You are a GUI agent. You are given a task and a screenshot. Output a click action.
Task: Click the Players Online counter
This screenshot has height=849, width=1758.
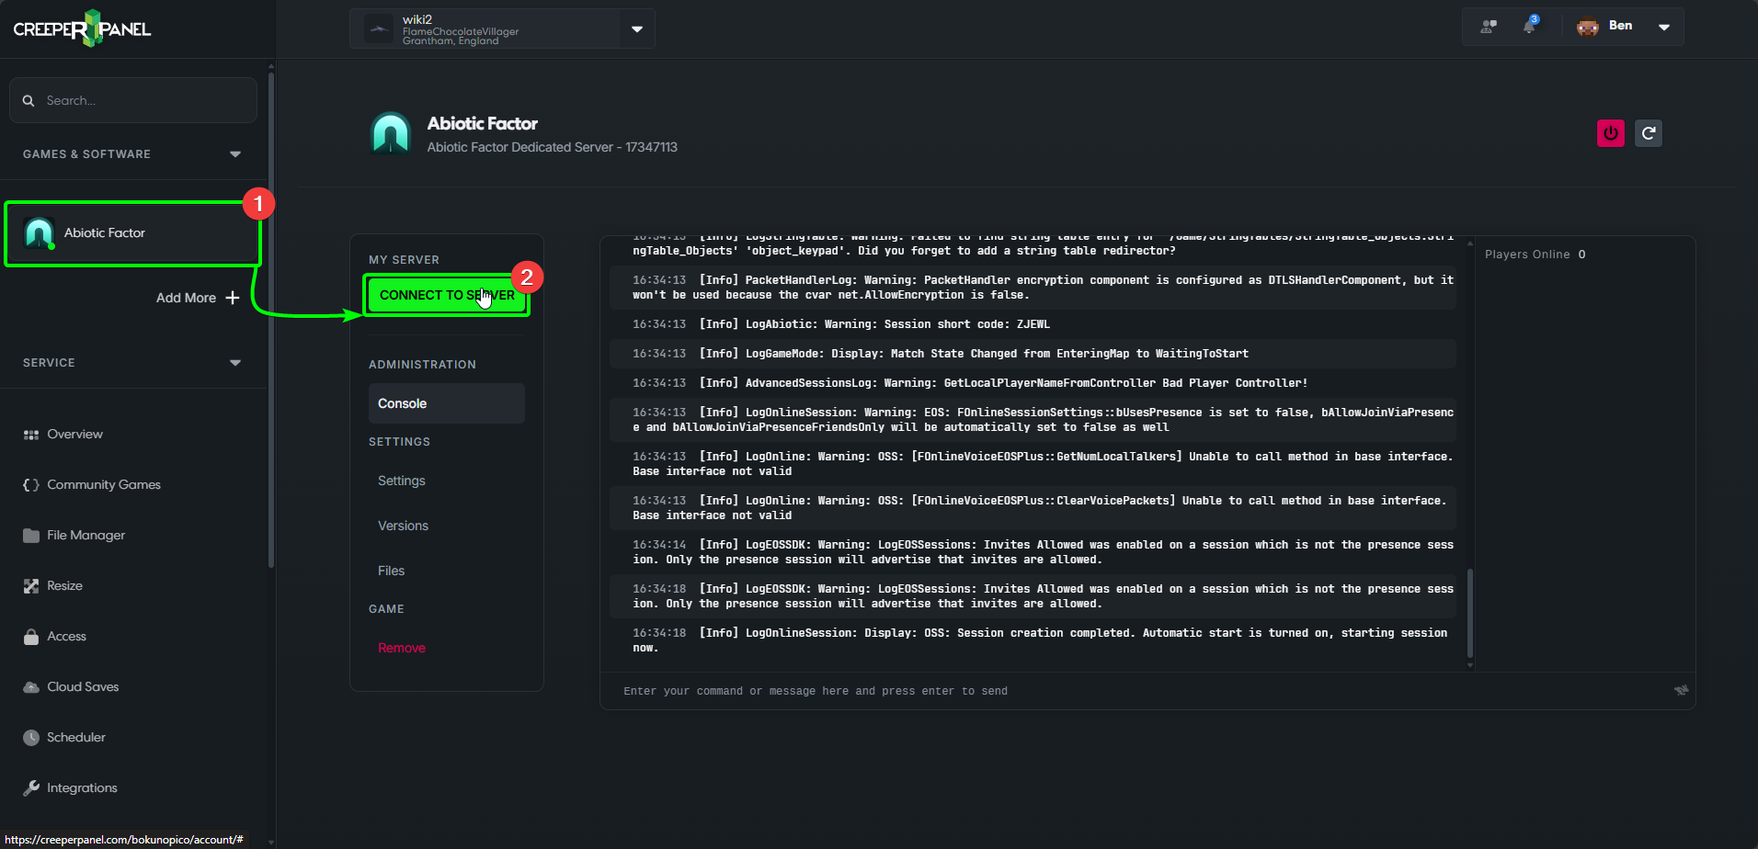pos(1535,255)
